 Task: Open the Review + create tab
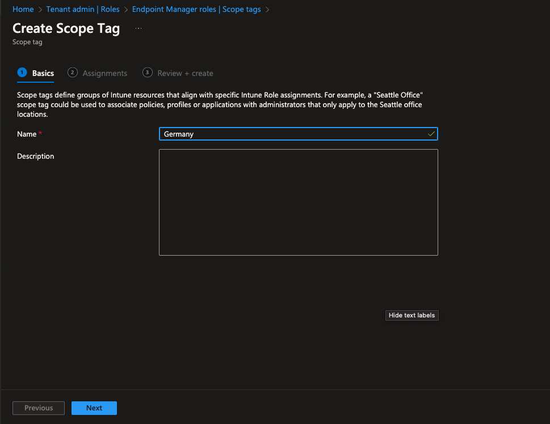tap(184, 73)
